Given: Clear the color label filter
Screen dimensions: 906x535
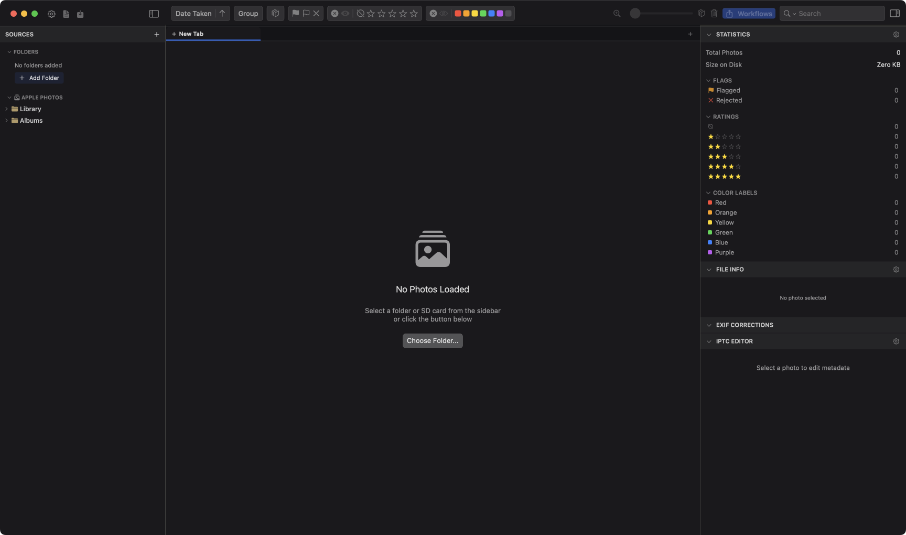Looking at the screenshot, I should 433,14.
